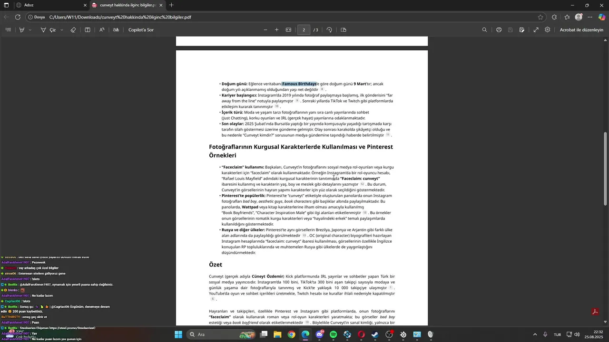Open browser extensions icon
Image resolution: width=609 pixels, height=342 pixels.
tap(554, 17)
